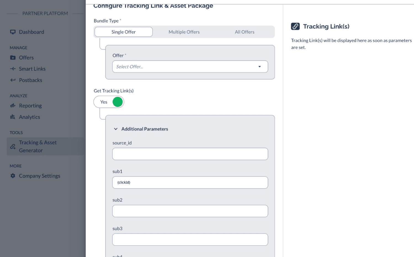Open the Select Offer dropdown
The height and width of the screenshot is (257, 414).
click(190, 67)
